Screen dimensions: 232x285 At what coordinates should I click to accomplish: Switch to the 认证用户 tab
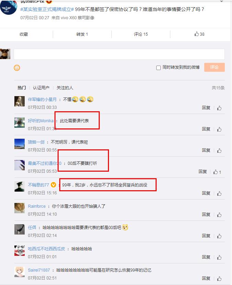click(x=41, y=88)
